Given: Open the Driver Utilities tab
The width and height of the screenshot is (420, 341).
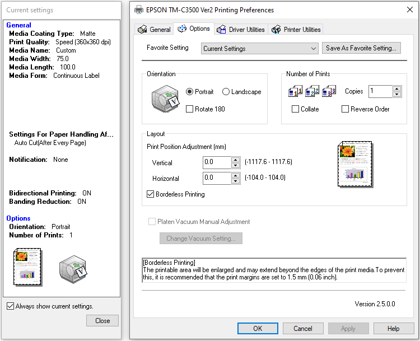Looking at the screenshot, I should [x=241, y=30].
